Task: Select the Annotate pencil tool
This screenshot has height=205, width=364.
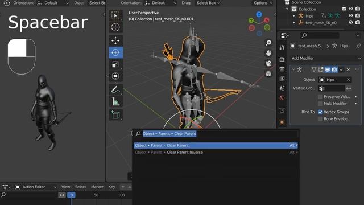Action: click(x=115, y=89)
